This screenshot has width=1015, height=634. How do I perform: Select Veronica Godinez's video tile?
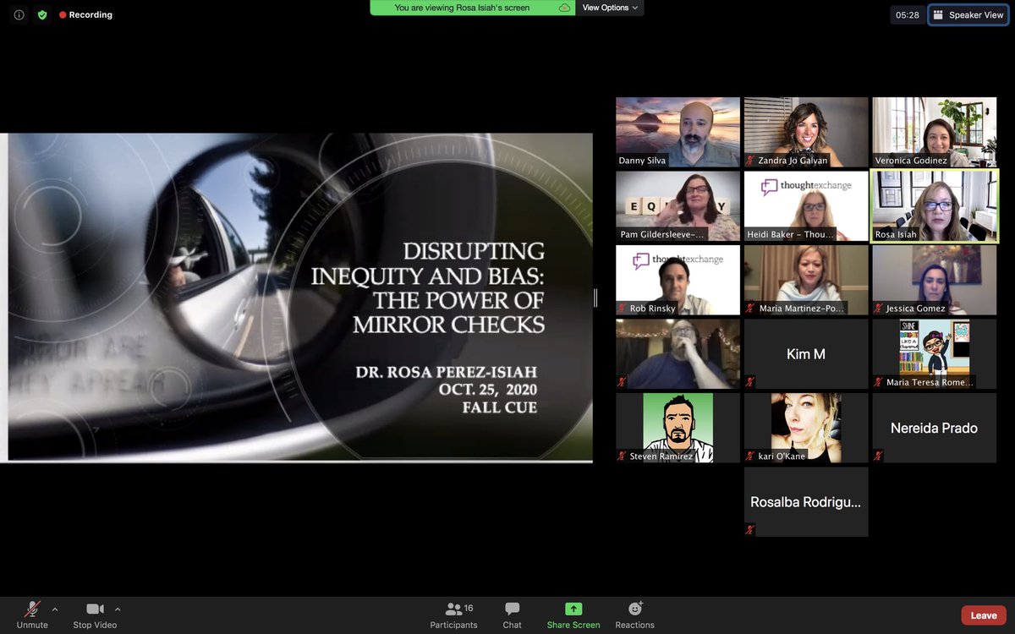935,132
